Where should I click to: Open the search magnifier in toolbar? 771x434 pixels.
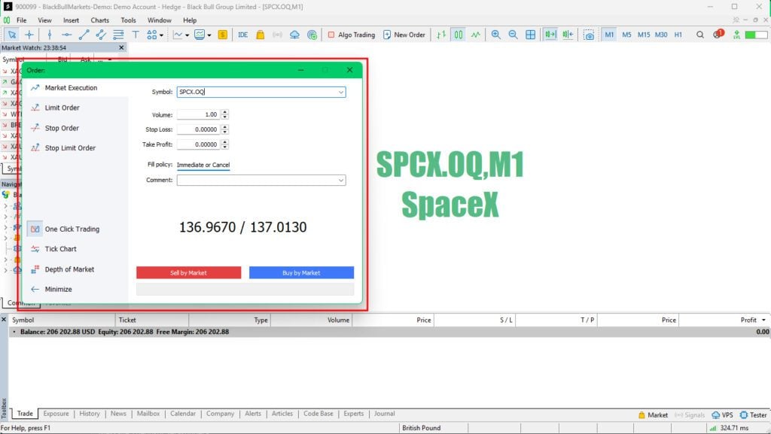(699, 35)
